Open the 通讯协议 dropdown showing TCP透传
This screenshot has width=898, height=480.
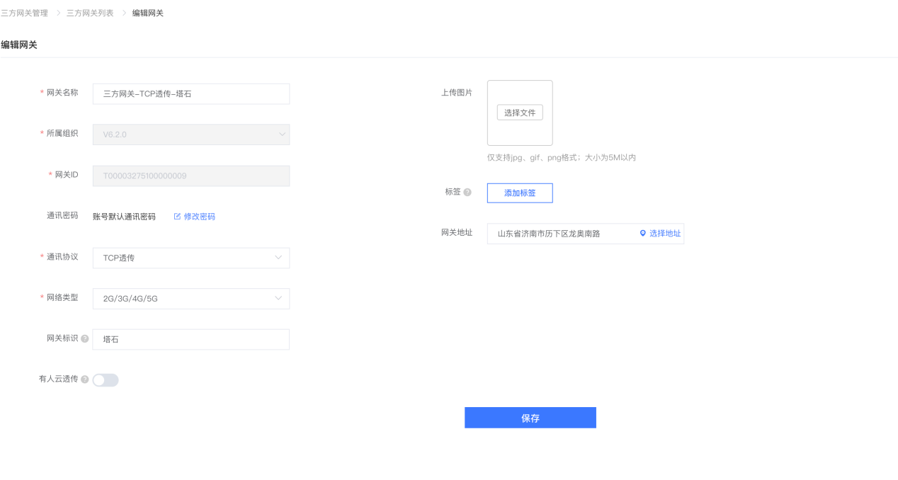pos(191,258)
